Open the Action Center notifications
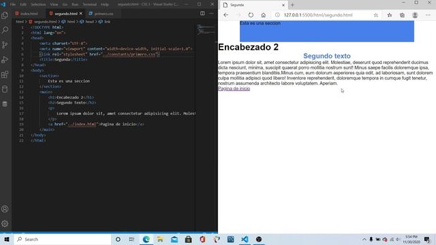Viewport: 436px width, 245px height. (x=427, y=239)
